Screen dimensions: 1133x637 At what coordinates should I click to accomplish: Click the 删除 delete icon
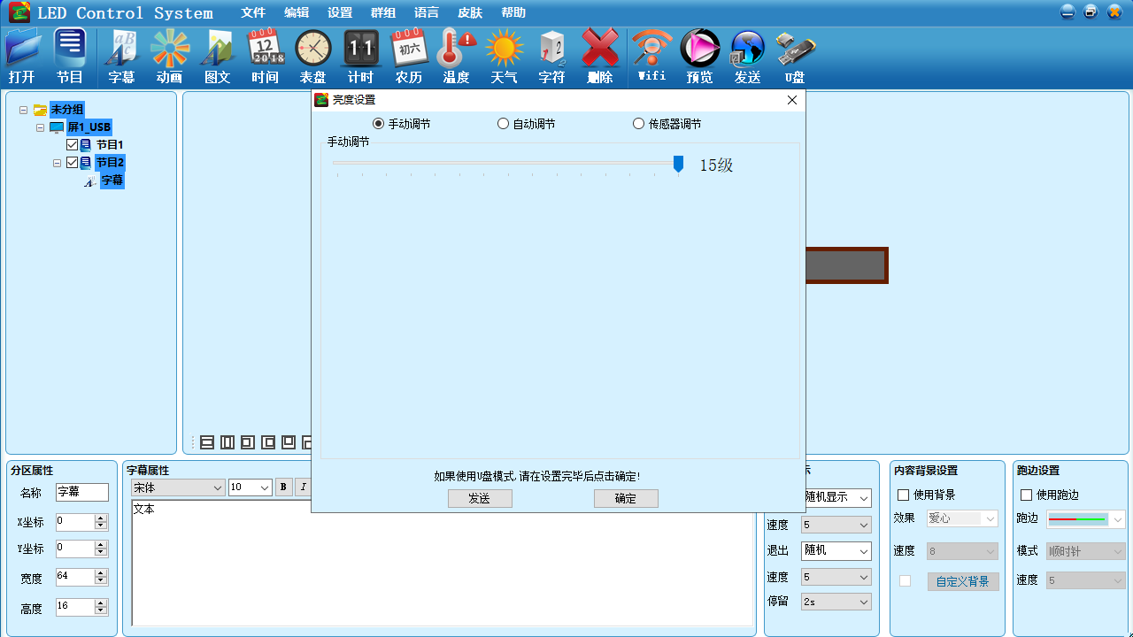[600, 56]
